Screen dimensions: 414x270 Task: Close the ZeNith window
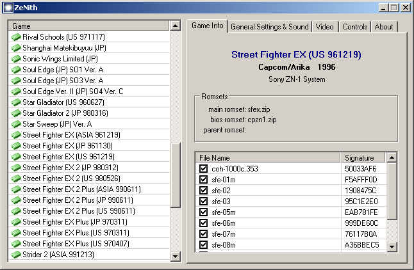405,8
